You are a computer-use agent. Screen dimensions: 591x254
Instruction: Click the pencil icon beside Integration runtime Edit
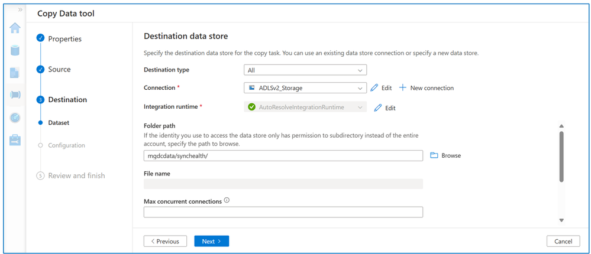(x=377, y=108)
